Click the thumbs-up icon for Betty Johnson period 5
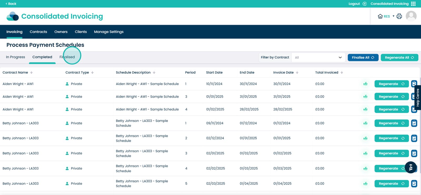Screen dimensions: 421x195 pos(365,184)
